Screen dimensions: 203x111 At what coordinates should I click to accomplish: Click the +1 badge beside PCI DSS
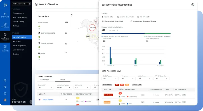(148, 17)
